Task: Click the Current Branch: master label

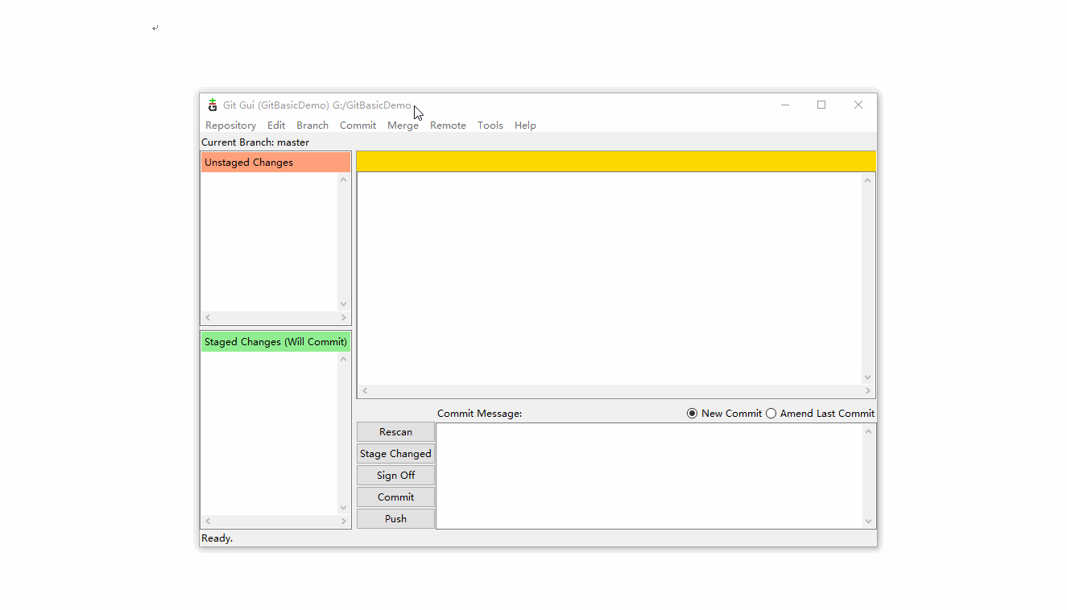Action: click(x=255, y=142)
